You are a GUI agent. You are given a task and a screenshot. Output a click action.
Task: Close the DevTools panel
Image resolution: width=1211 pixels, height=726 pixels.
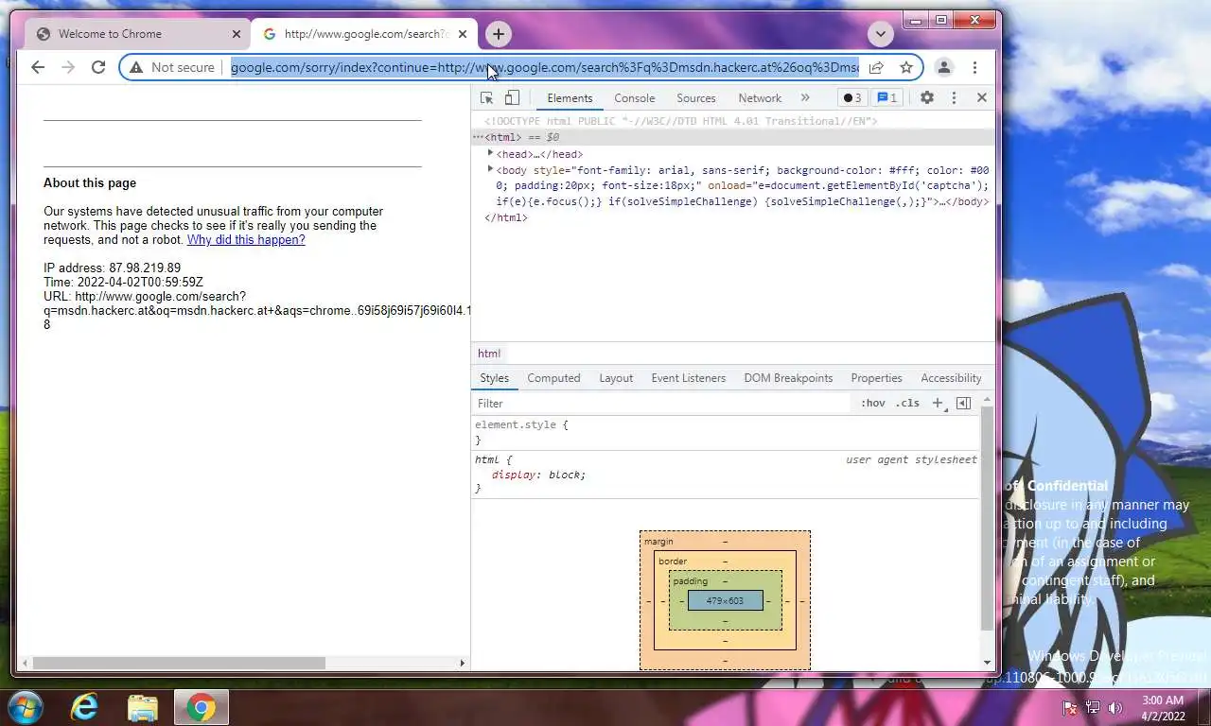[982, 97]
